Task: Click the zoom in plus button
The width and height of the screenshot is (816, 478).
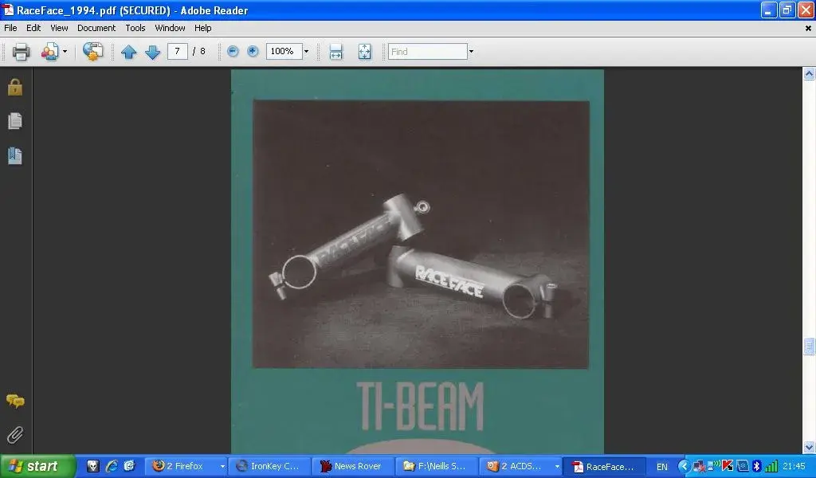Action: coord(253,51)
